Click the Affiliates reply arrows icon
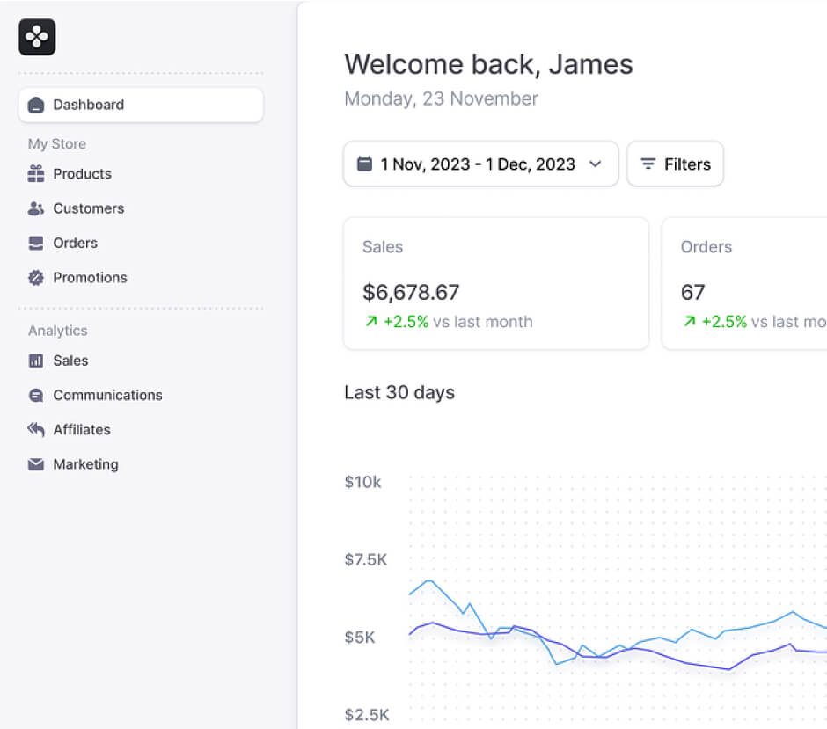Viewport: 827px width, 729px height. 36,430
